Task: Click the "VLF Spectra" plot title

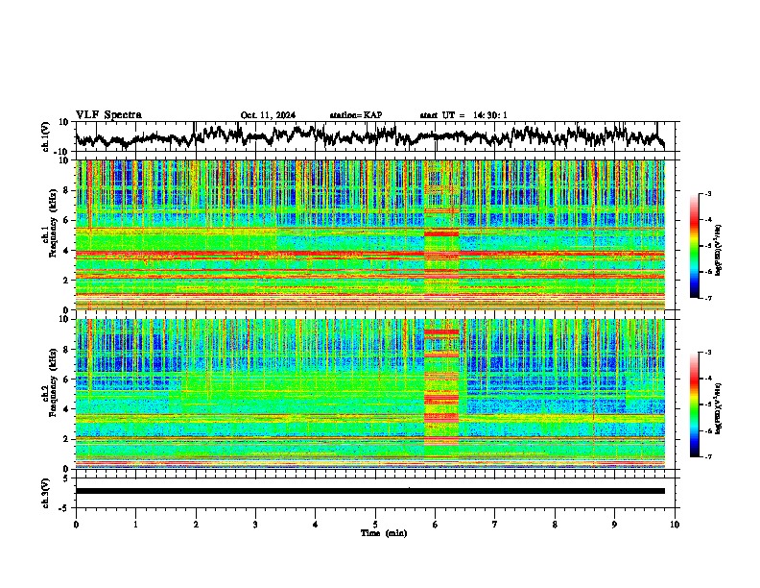Action: pyautogui.click(x=108, y=115)
